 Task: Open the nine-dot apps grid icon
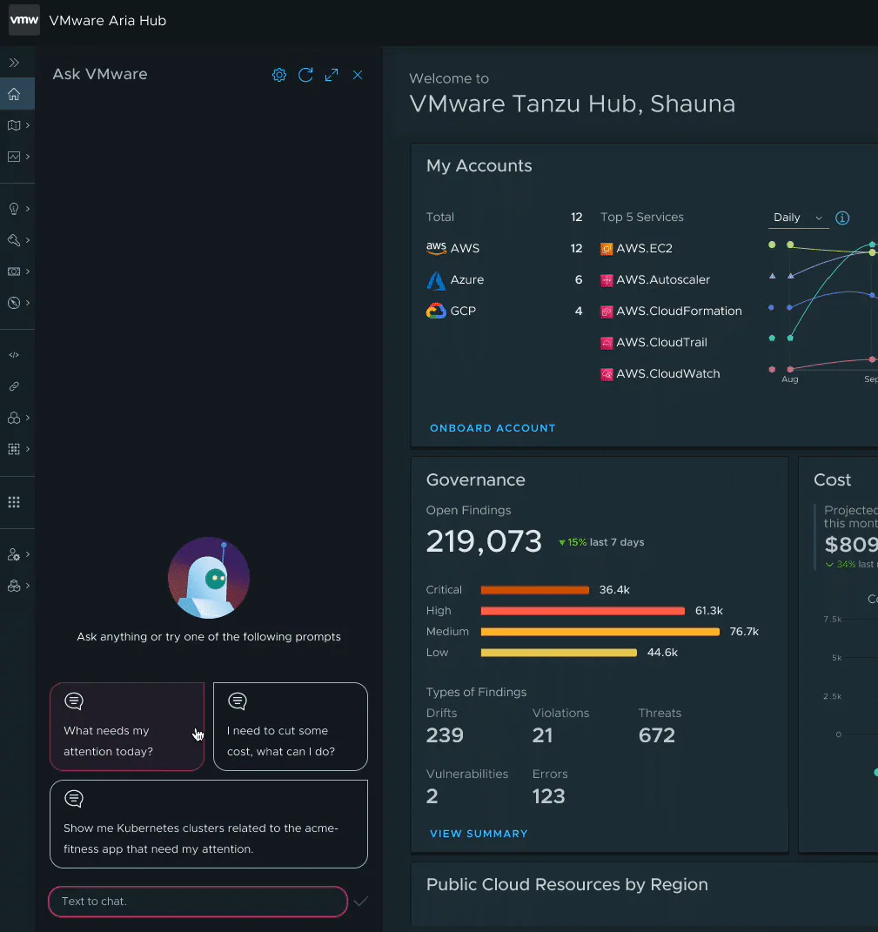[14, 502]
